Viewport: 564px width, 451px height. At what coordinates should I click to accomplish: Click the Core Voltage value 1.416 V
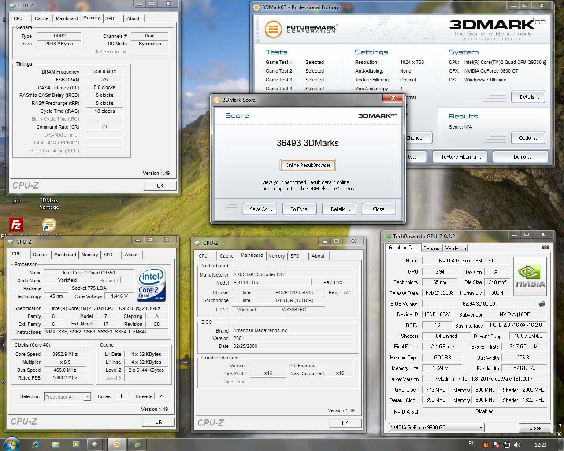click(x=119, y=296)
